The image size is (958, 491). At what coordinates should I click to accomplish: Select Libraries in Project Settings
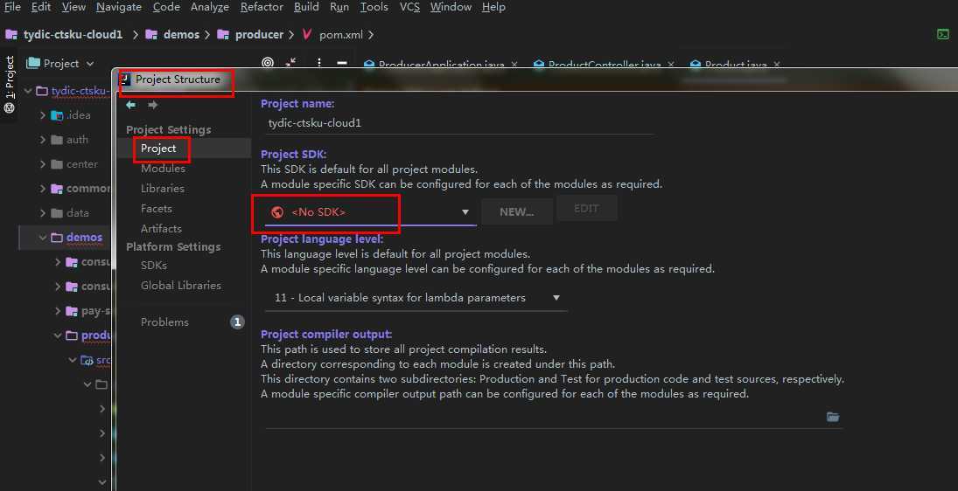(x=163, y=189)
